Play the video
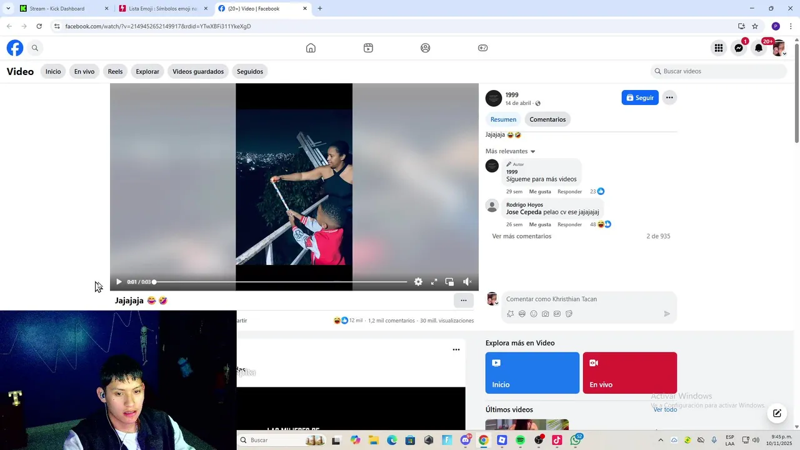Image resolution: width=800 pixels, height=450 pixels. coord(119,282)
